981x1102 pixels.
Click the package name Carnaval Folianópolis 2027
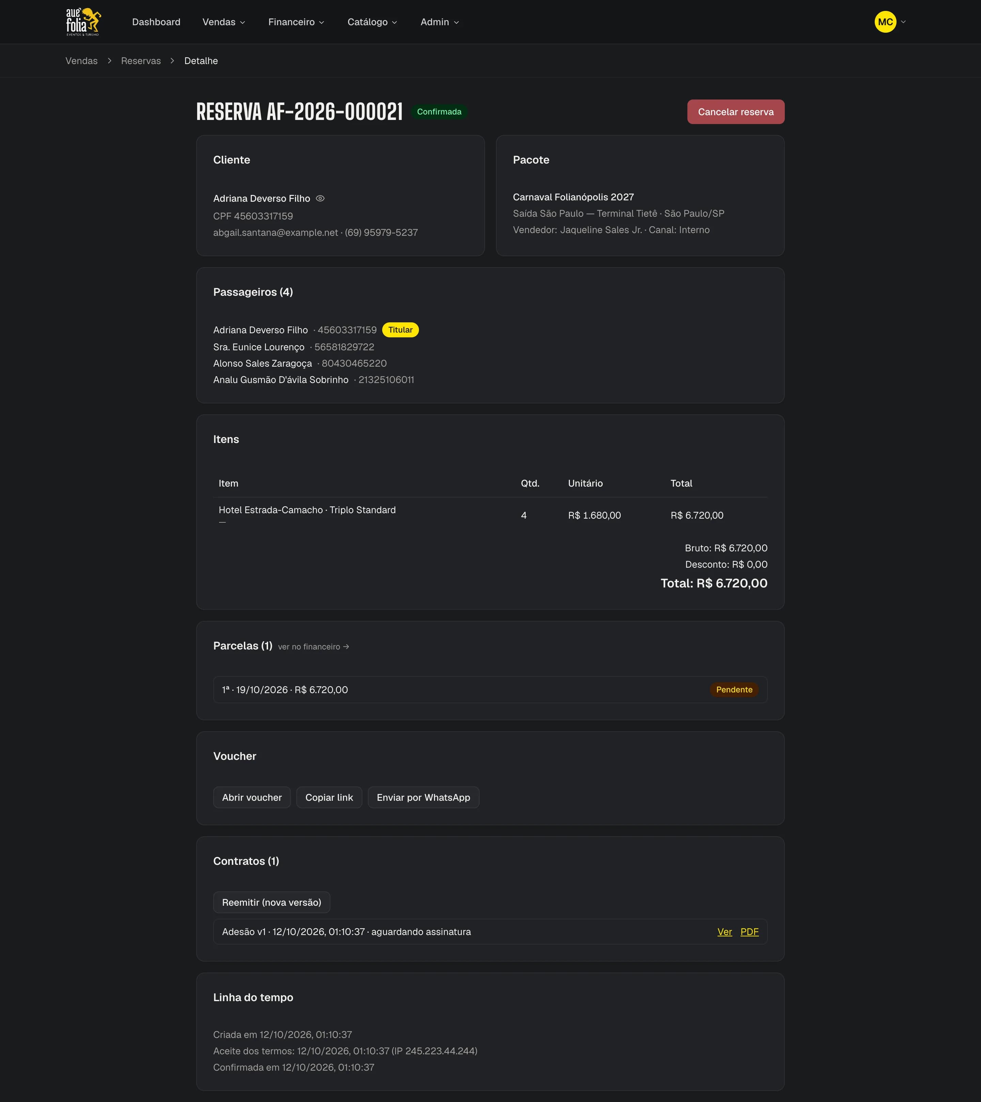click(x=574, y=197)
